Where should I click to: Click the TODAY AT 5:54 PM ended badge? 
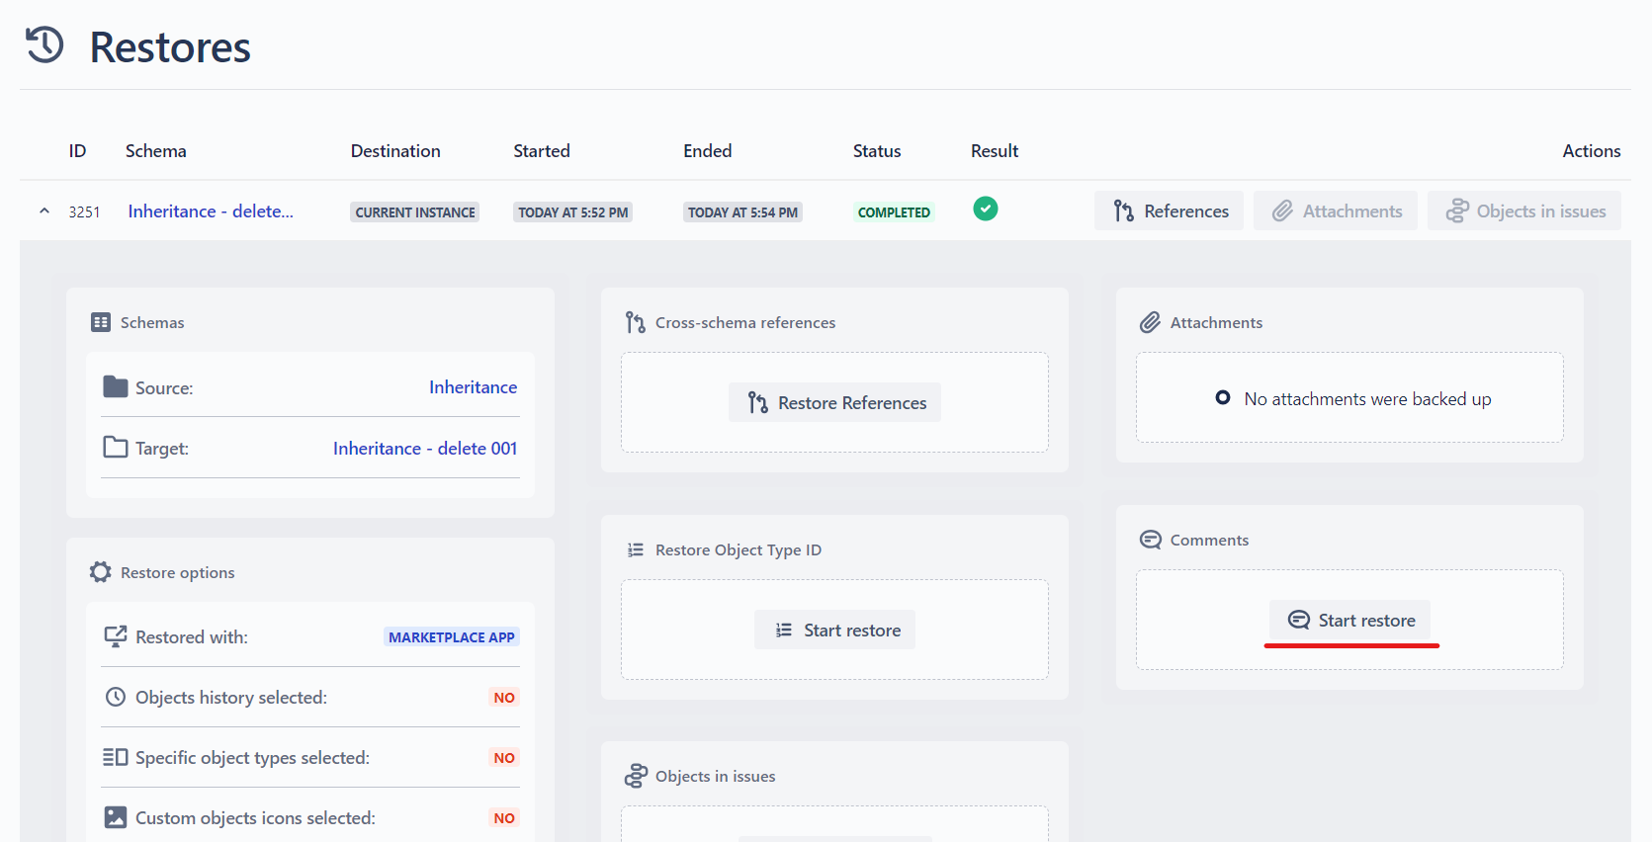(x=742, y=212)
